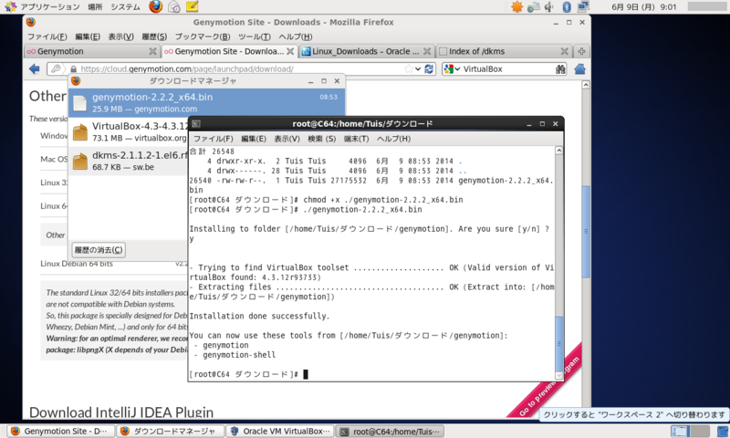Click terminal scrollbar up arrow

point(558,151)
